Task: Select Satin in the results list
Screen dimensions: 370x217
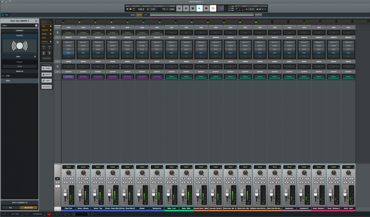Action: tap(20, 81)
